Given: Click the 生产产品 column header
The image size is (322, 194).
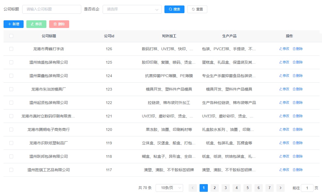Looking at the screenshot, I should (x=229, y=36).
